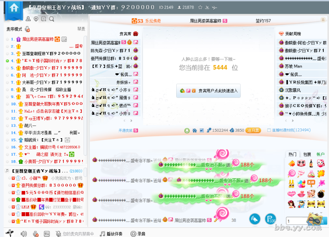Click 禁麦 in queue header
This screenshot has width=329, height=237.
click(x=81, y=29)
